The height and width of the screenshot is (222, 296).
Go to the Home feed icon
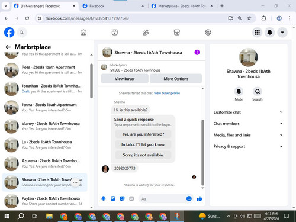click(83, 33)
